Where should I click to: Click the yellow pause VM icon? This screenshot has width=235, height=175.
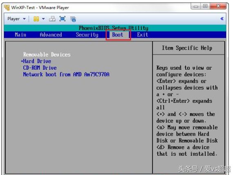[36, 19]
